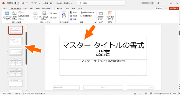Click the pen/designer icon in title bar
The image size is (180, 95).
click(158, 3)
